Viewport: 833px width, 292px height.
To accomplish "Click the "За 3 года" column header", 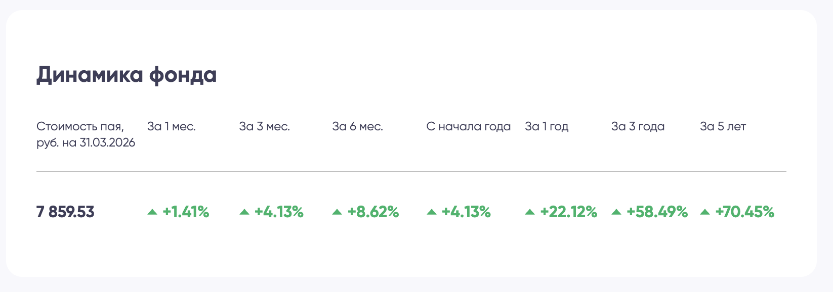I will (638, 126).
